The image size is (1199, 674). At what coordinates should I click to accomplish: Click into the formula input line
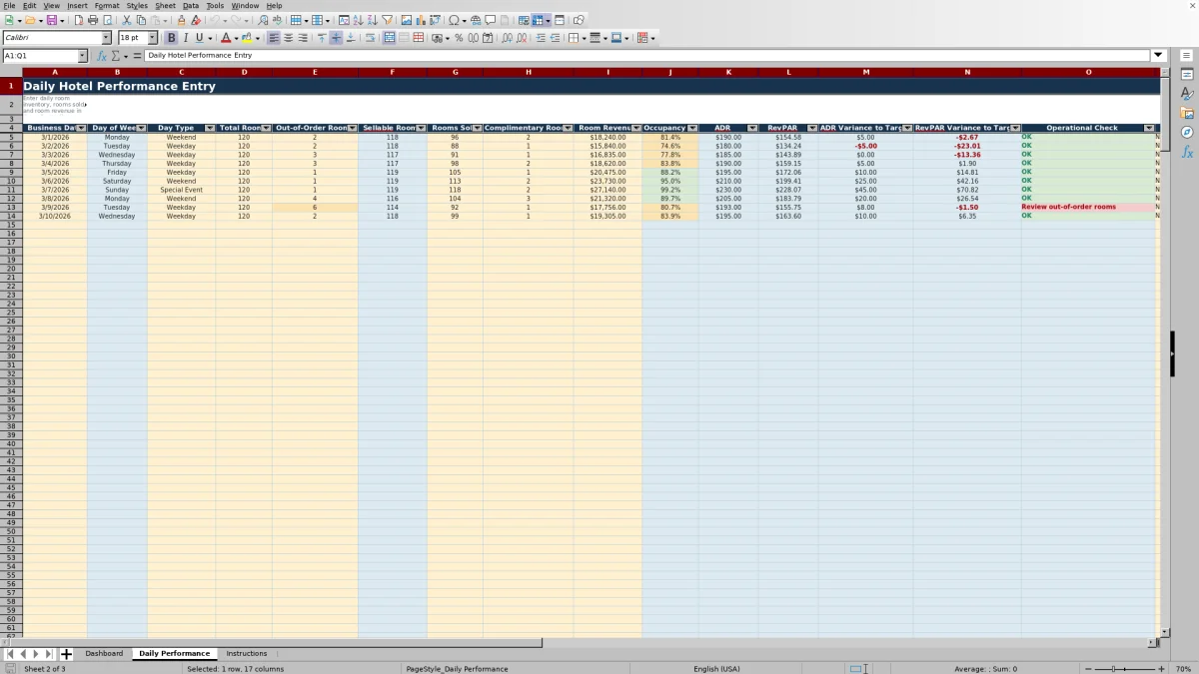(x=647, y=56)
